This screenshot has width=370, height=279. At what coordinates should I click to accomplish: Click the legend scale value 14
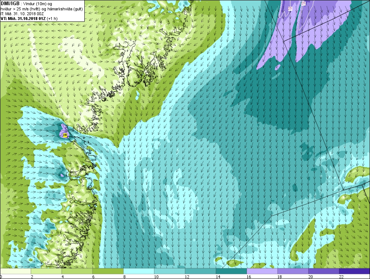(x=218, y=277)
